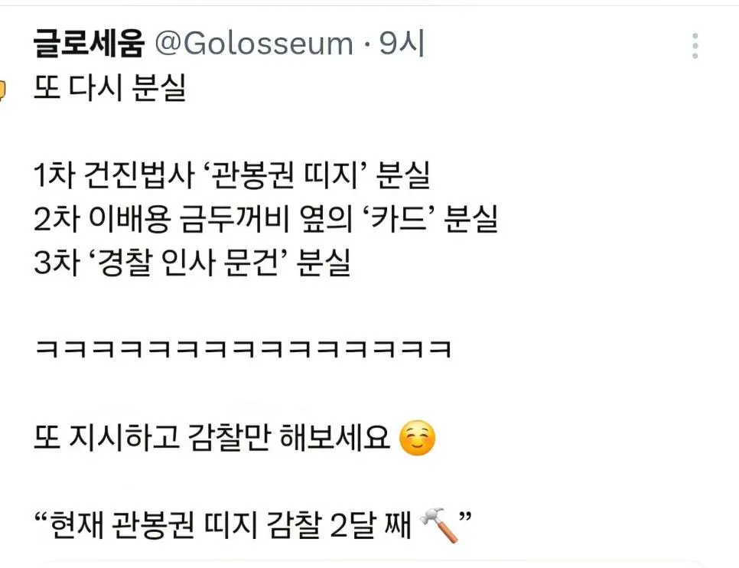Open the tweet's three-dot more options menu
This screenshot has width=739, height=568.
(695, 46)
